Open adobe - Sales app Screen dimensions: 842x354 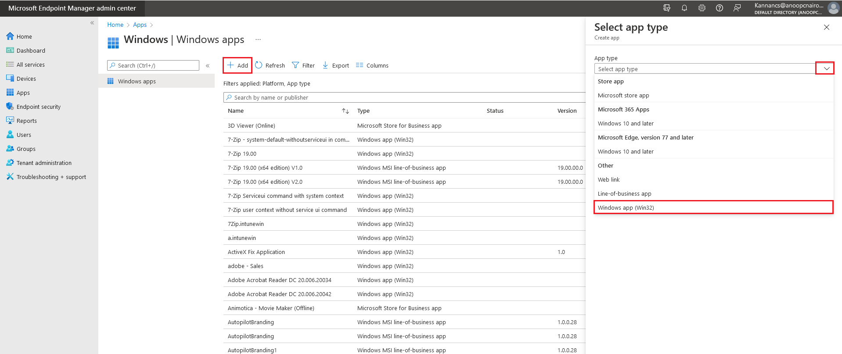(245, 266)
